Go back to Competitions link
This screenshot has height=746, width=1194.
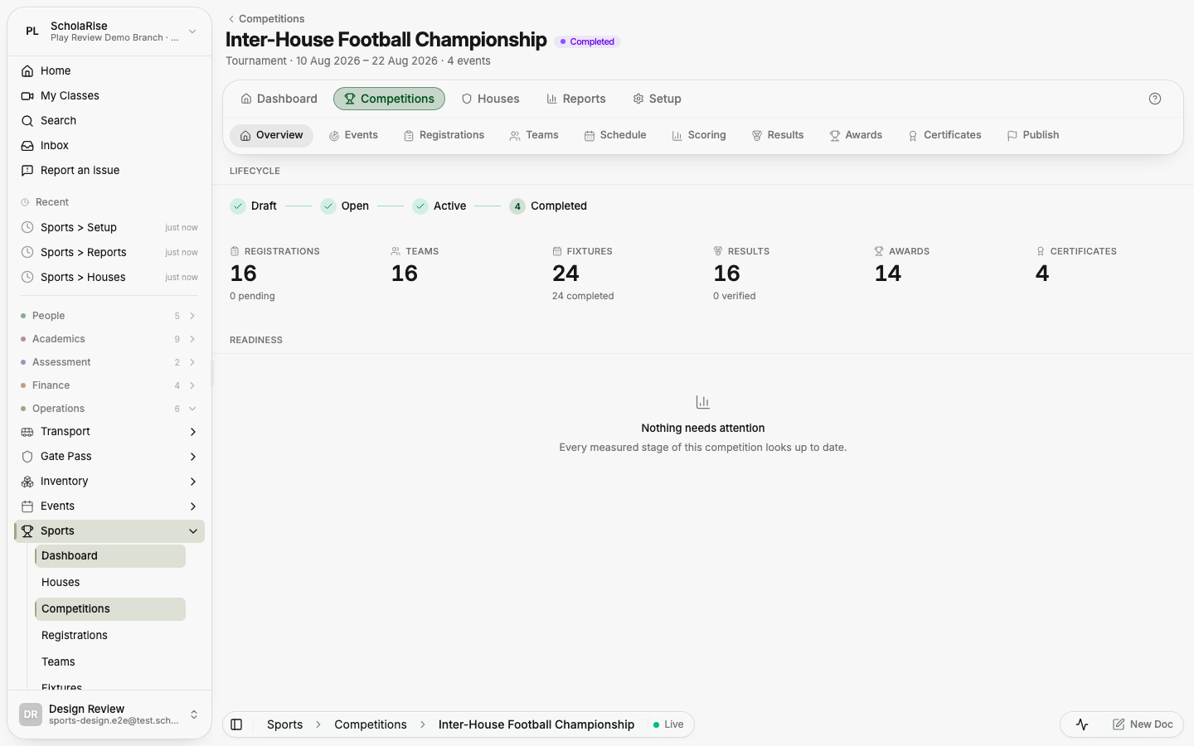[x=266, y=19]
